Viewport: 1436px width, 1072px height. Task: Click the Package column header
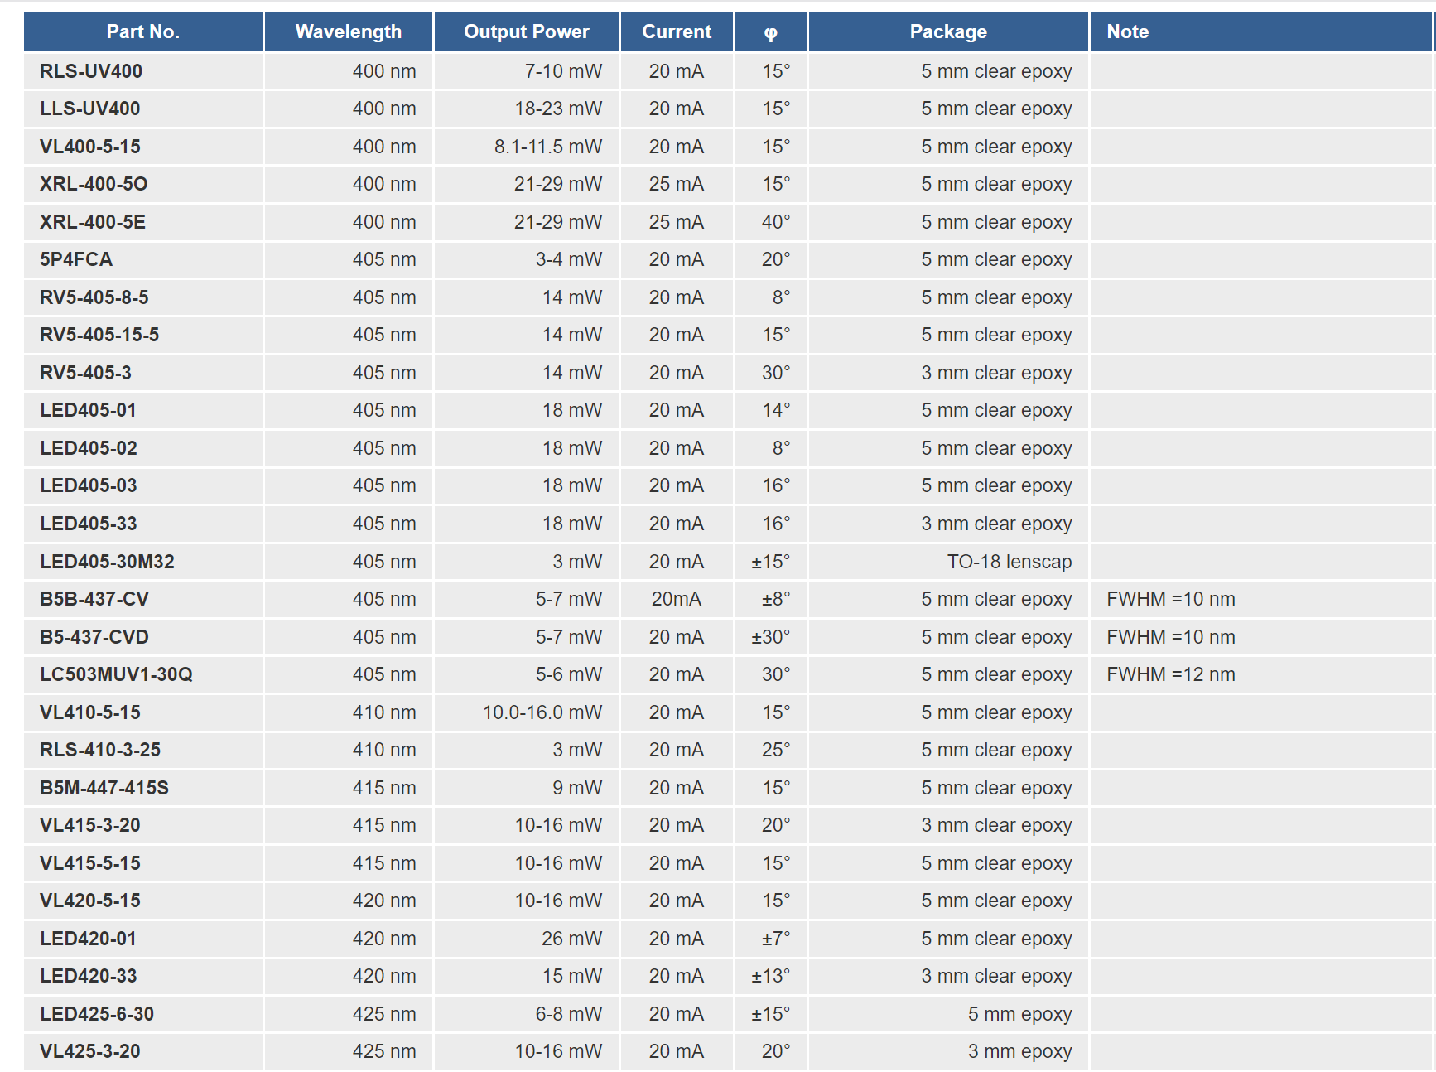[948, 31]
